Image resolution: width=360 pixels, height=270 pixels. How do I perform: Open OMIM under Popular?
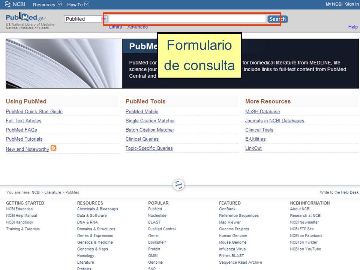point(153,255)
